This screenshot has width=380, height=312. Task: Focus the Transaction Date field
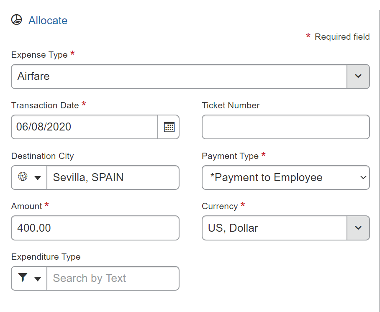click(x=85, y=127)
